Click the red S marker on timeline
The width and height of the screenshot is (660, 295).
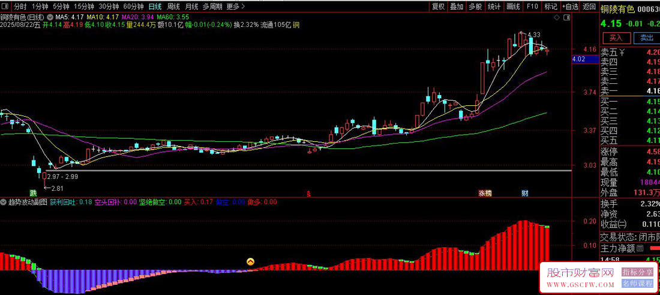pos(308,193)
